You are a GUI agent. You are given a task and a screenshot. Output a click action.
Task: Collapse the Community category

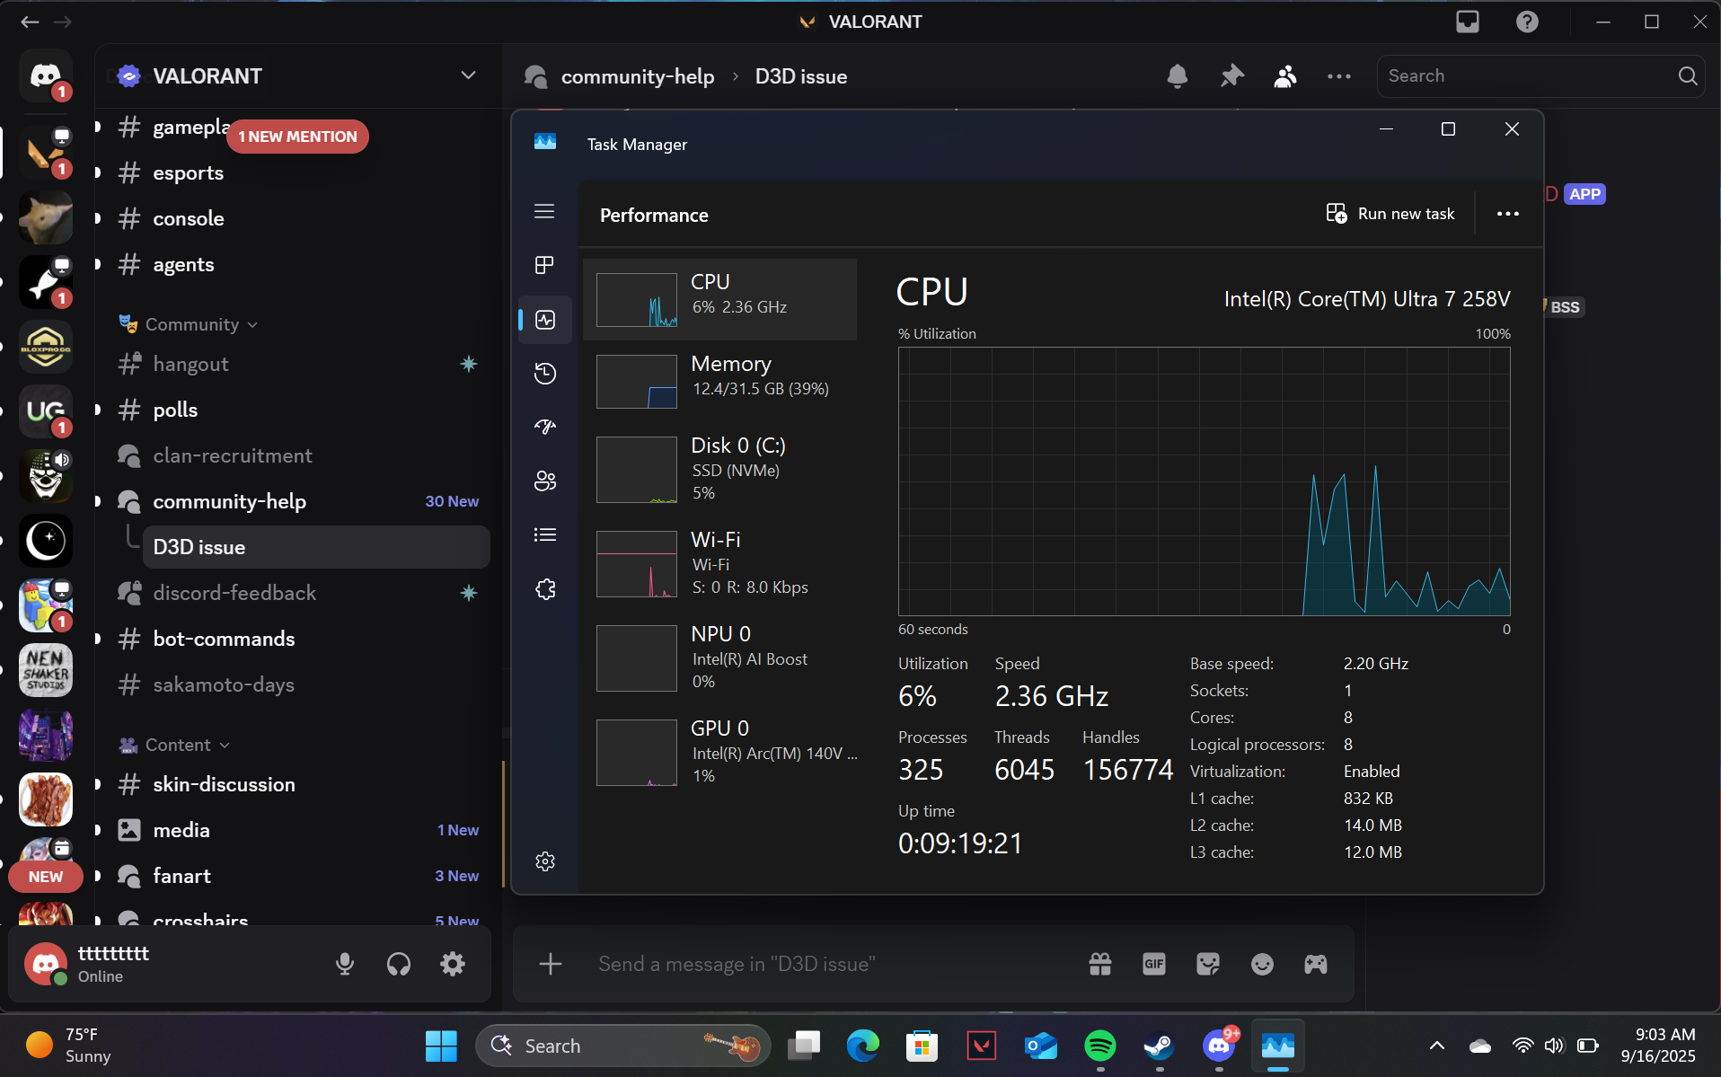(x=192, y=324)
